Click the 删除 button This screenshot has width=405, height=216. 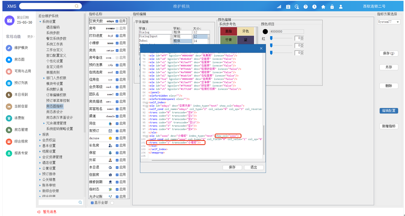coord(389,86)
